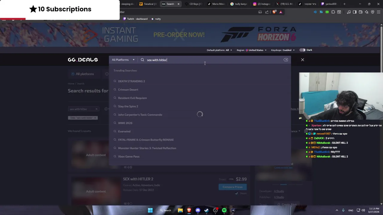
Task: Click the GG.deals logo
Action: (x=83, y=60)
